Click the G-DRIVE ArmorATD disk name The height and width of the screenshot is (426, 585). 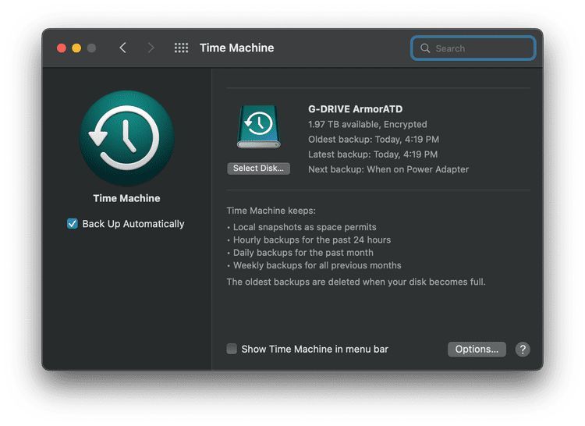pyautogui.click(x=355, y=109)
